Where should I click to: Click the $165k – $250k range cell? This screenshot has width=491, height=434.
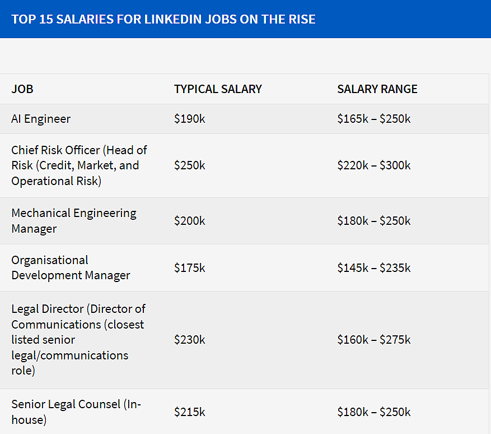tap(374, 119)
